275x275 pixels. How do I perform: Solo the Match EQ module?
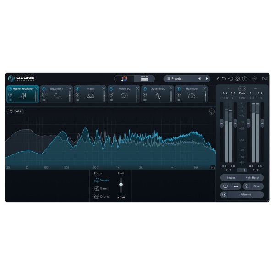pos(111,95)
